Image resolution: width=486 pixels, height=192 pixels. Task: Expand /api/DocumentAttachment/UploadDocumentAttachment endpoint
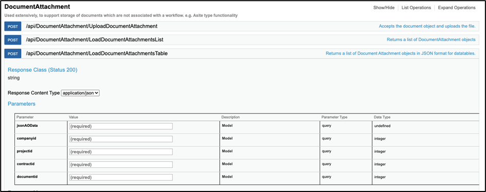92,26
